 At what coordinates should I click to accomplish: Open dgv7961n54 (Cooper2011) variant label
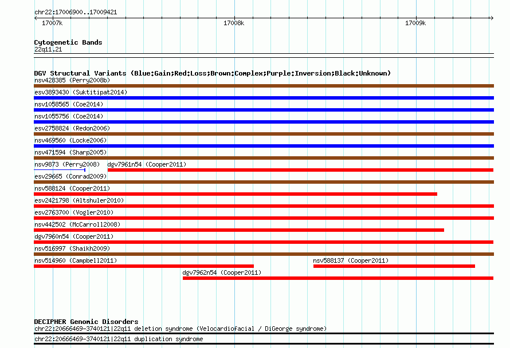[x=147, y=164]
